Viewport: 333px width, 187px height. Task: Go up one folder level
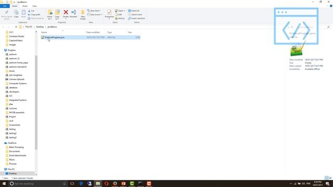click(16, 27)
